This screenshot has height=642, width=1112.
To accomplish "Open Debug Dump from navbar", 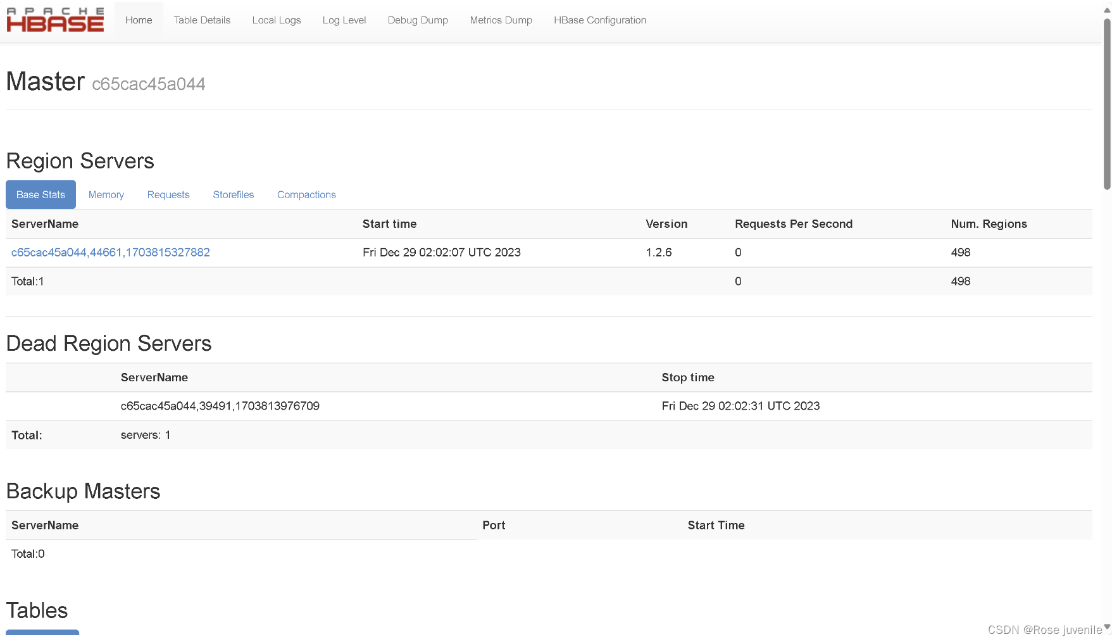I will (418, 20).
